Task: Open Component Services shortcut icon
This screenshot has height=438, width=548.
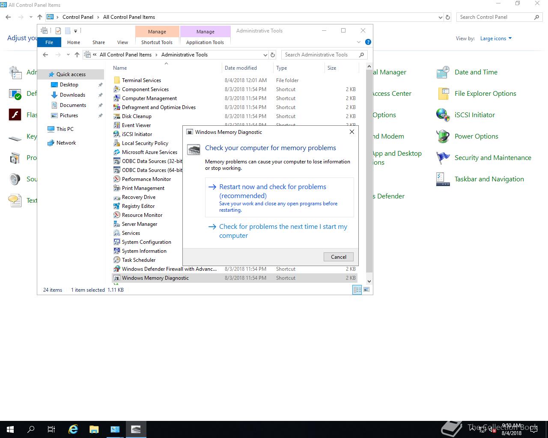Action: [116, 89]
